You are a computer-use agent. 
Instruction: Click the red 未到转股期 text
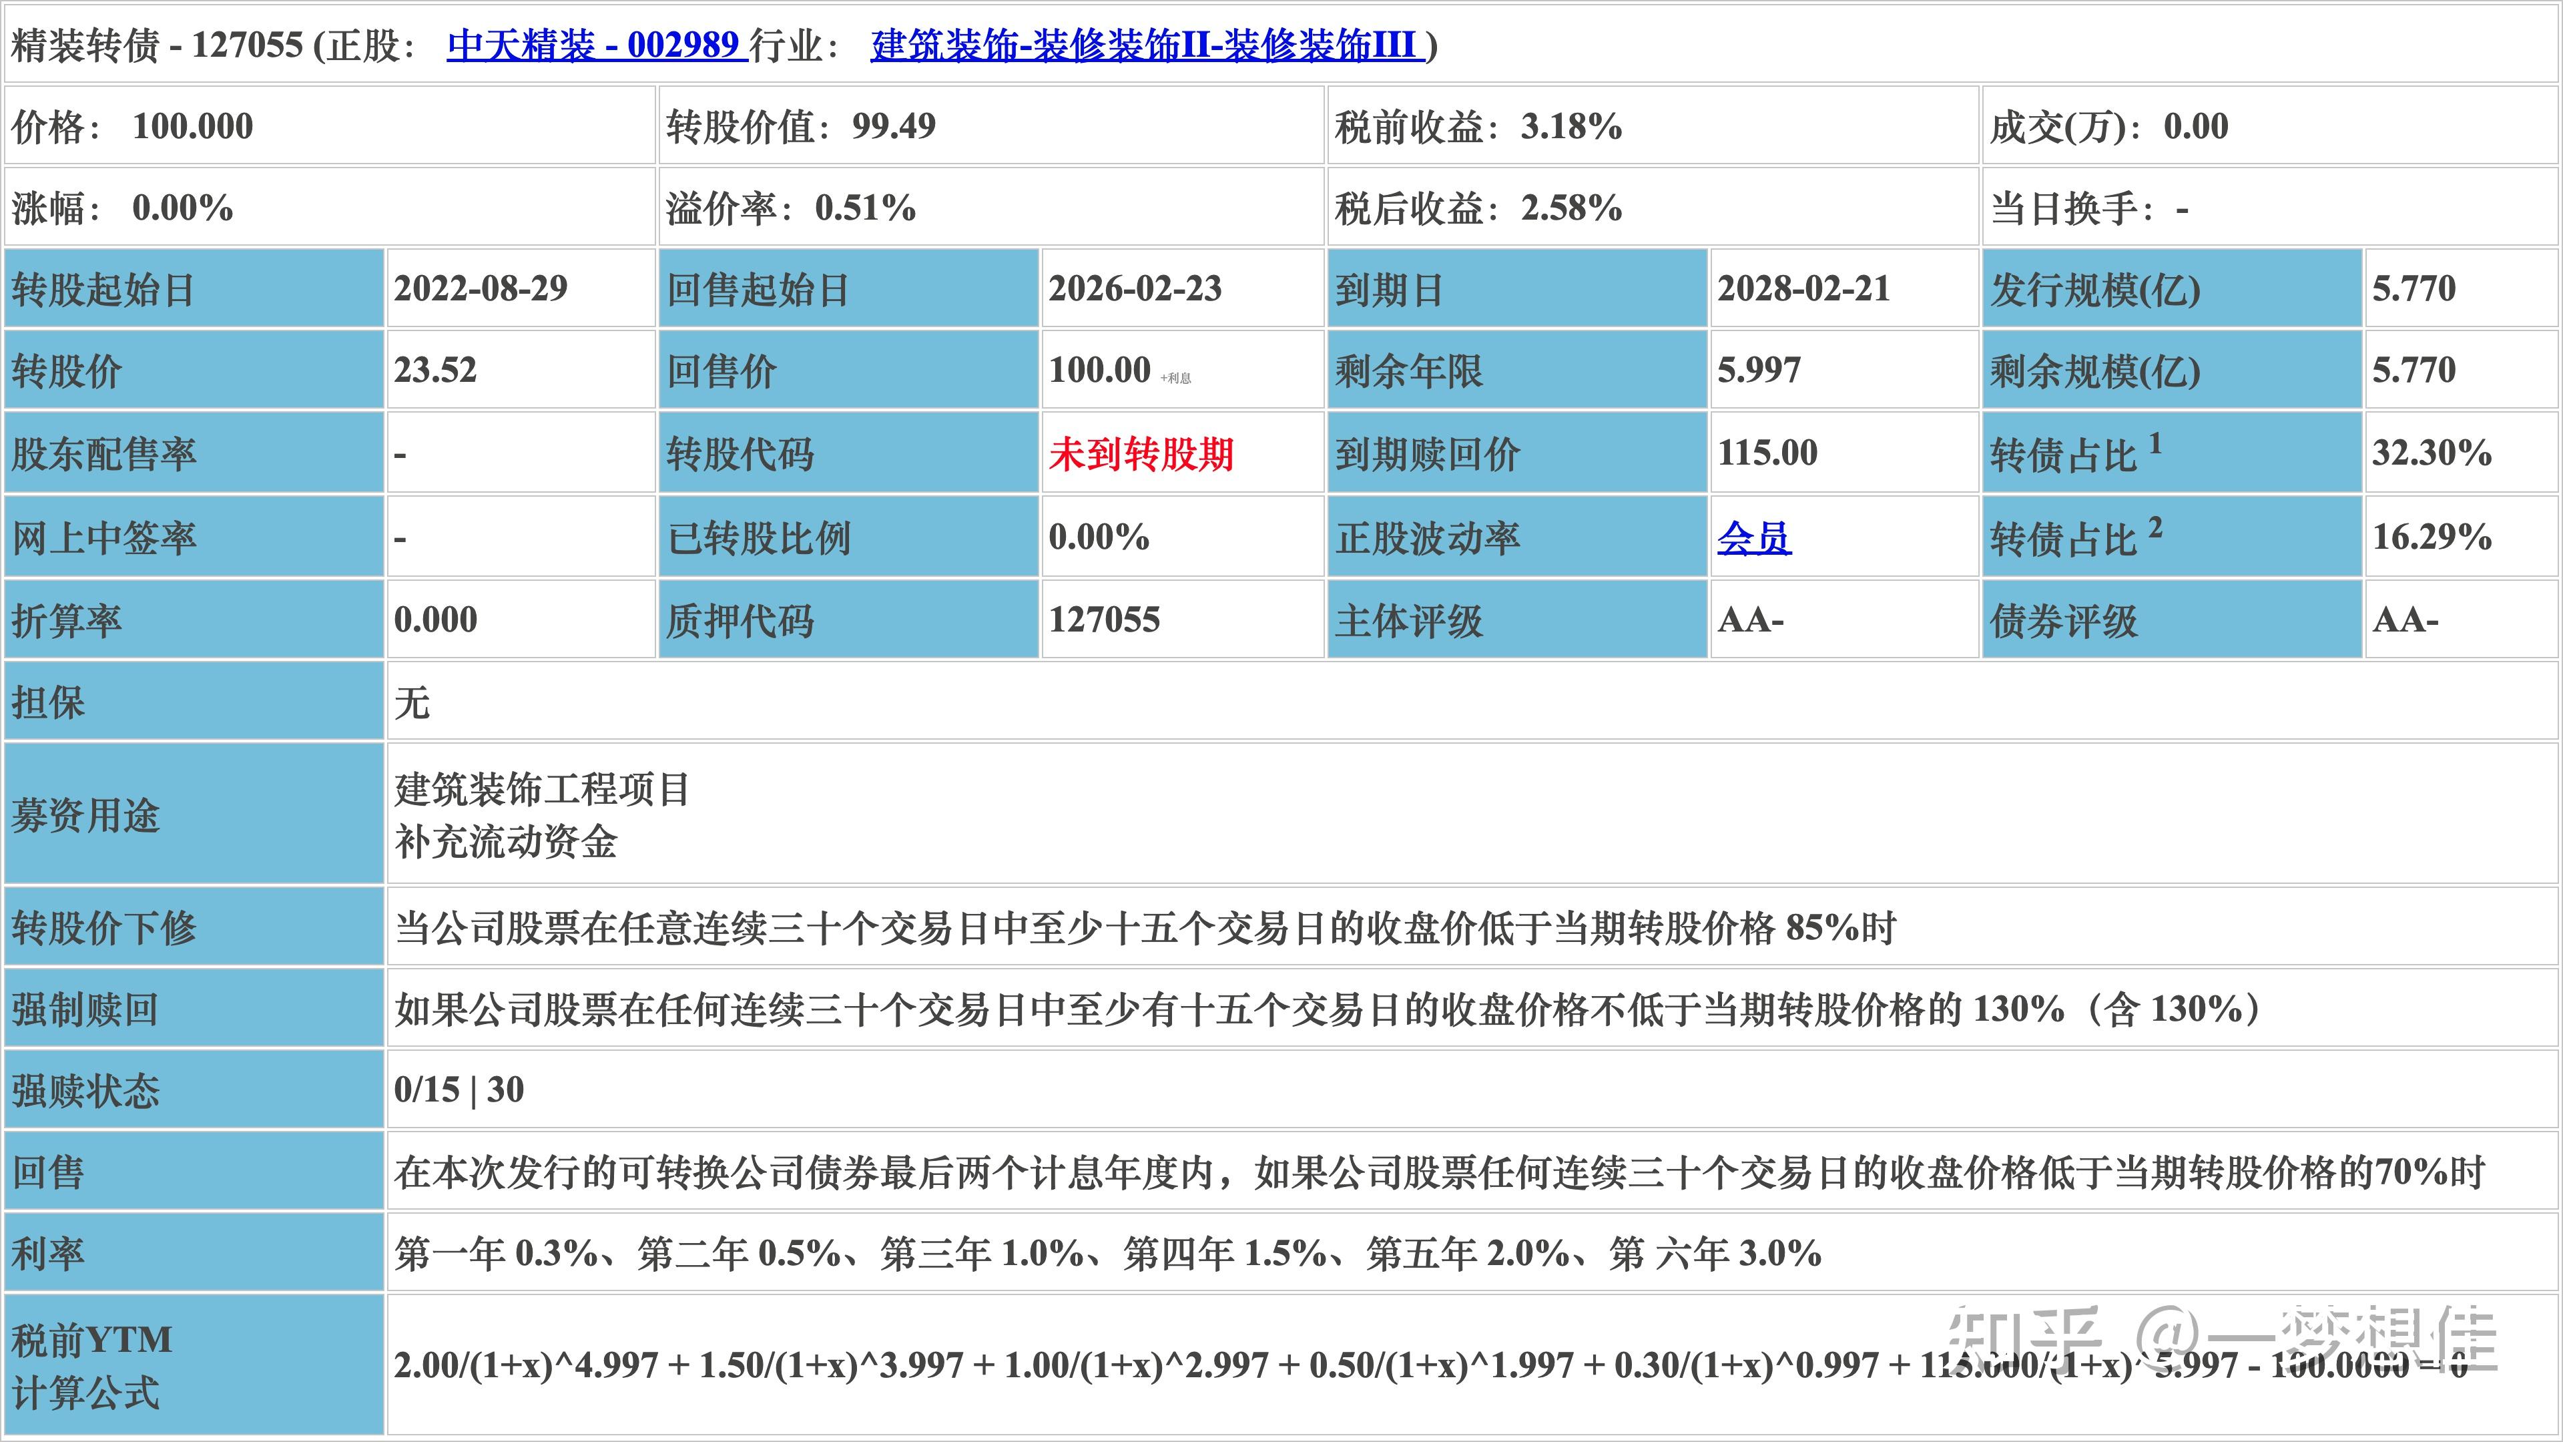(x=1141, y=454)
